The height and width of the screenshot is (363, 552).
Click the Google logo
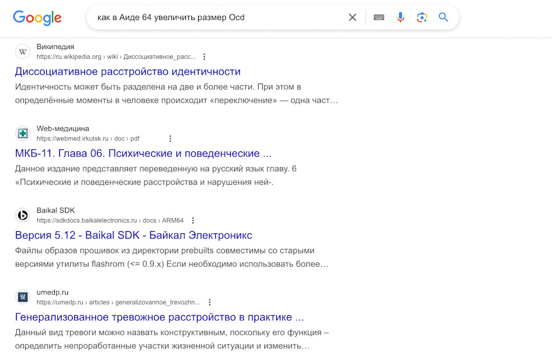coord(37,18)
